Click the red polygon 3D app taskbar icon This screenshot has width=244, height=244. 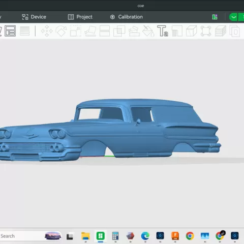point(130,236)
